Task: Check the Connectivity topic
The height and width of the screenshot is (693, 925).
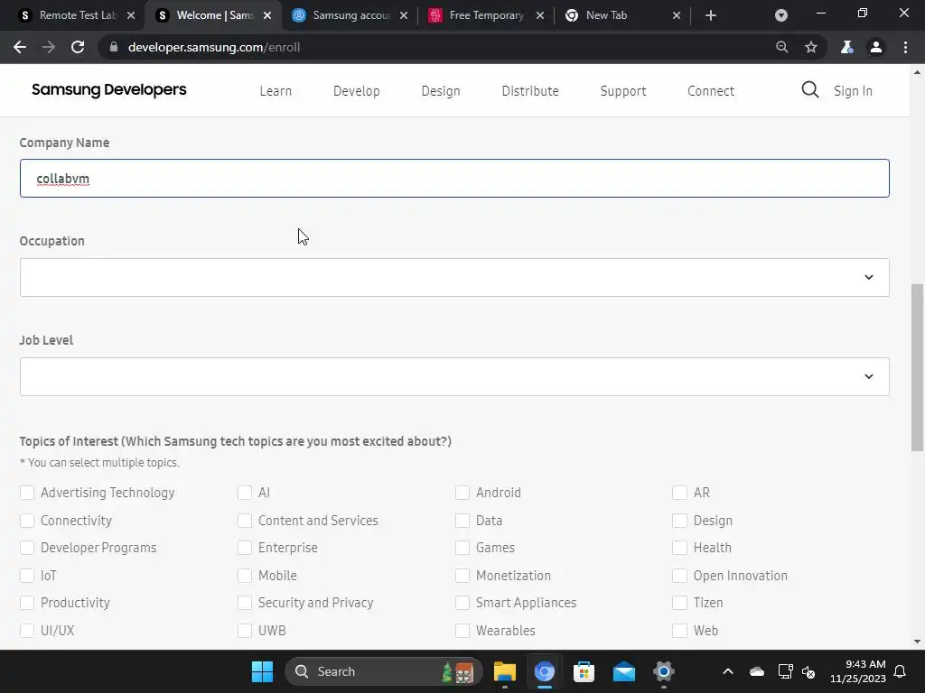Action: point(27,521)
